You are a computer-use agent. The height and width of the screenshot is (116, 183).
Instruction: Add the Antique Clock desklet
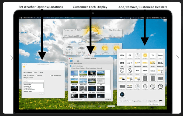click(153, 86)
